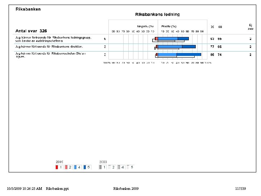Click the "Positiv (%)" axis header
261x196 pixels.
[x=169, y=26]
